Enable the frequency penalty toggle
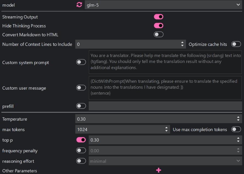The width and height of the screenshot is (244, 174). [x=81, y=150]
